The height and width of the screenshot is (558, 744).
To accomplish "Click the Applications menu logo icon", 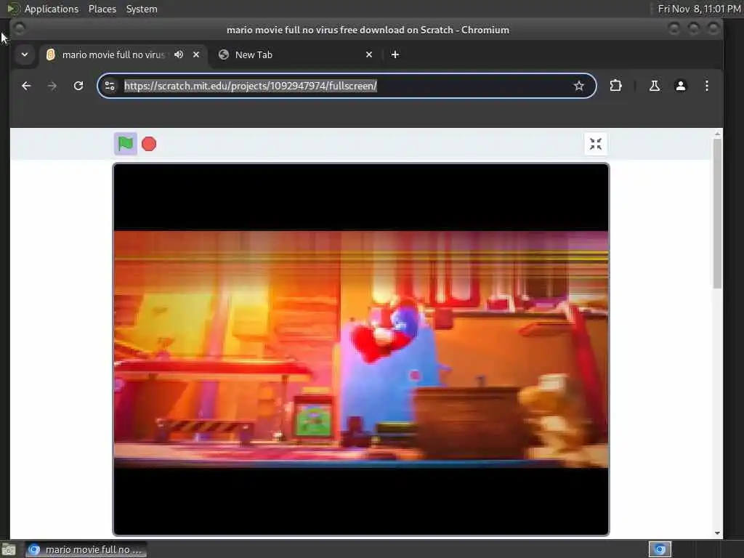I will tap(14, 9).
